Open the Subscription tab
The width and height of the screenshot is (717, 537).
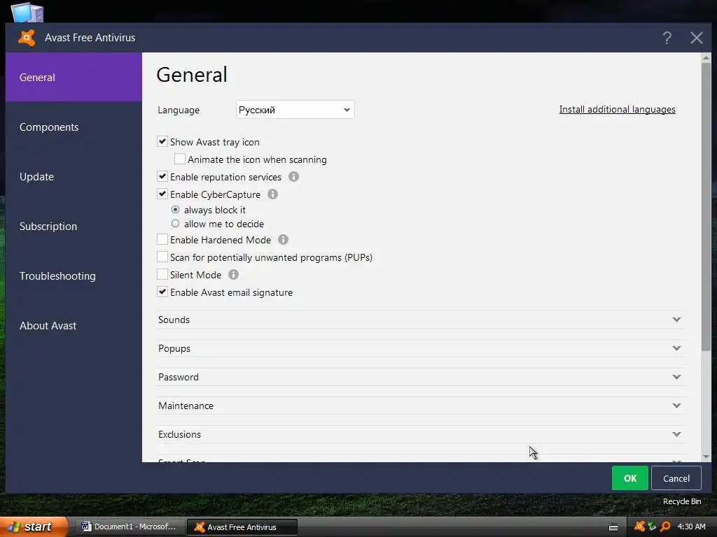[74, 227]
